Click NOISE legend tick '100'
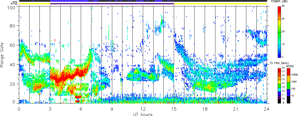298x116 pixels. coord(293,89)
